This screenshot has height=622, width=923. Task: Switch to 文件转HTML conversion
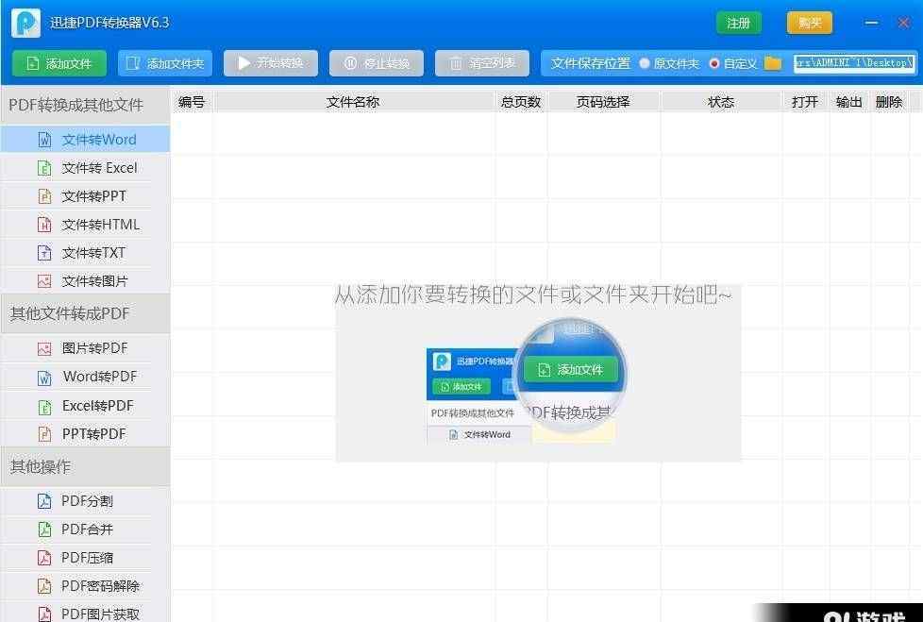click(x=85, y=225)
